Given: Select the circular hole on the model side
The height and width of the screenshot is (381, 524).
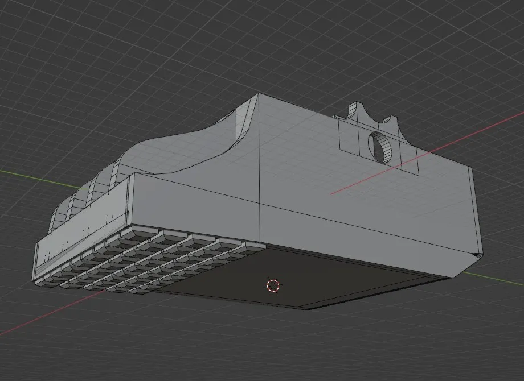Looking at the screenshot, I should pos(380,147).
